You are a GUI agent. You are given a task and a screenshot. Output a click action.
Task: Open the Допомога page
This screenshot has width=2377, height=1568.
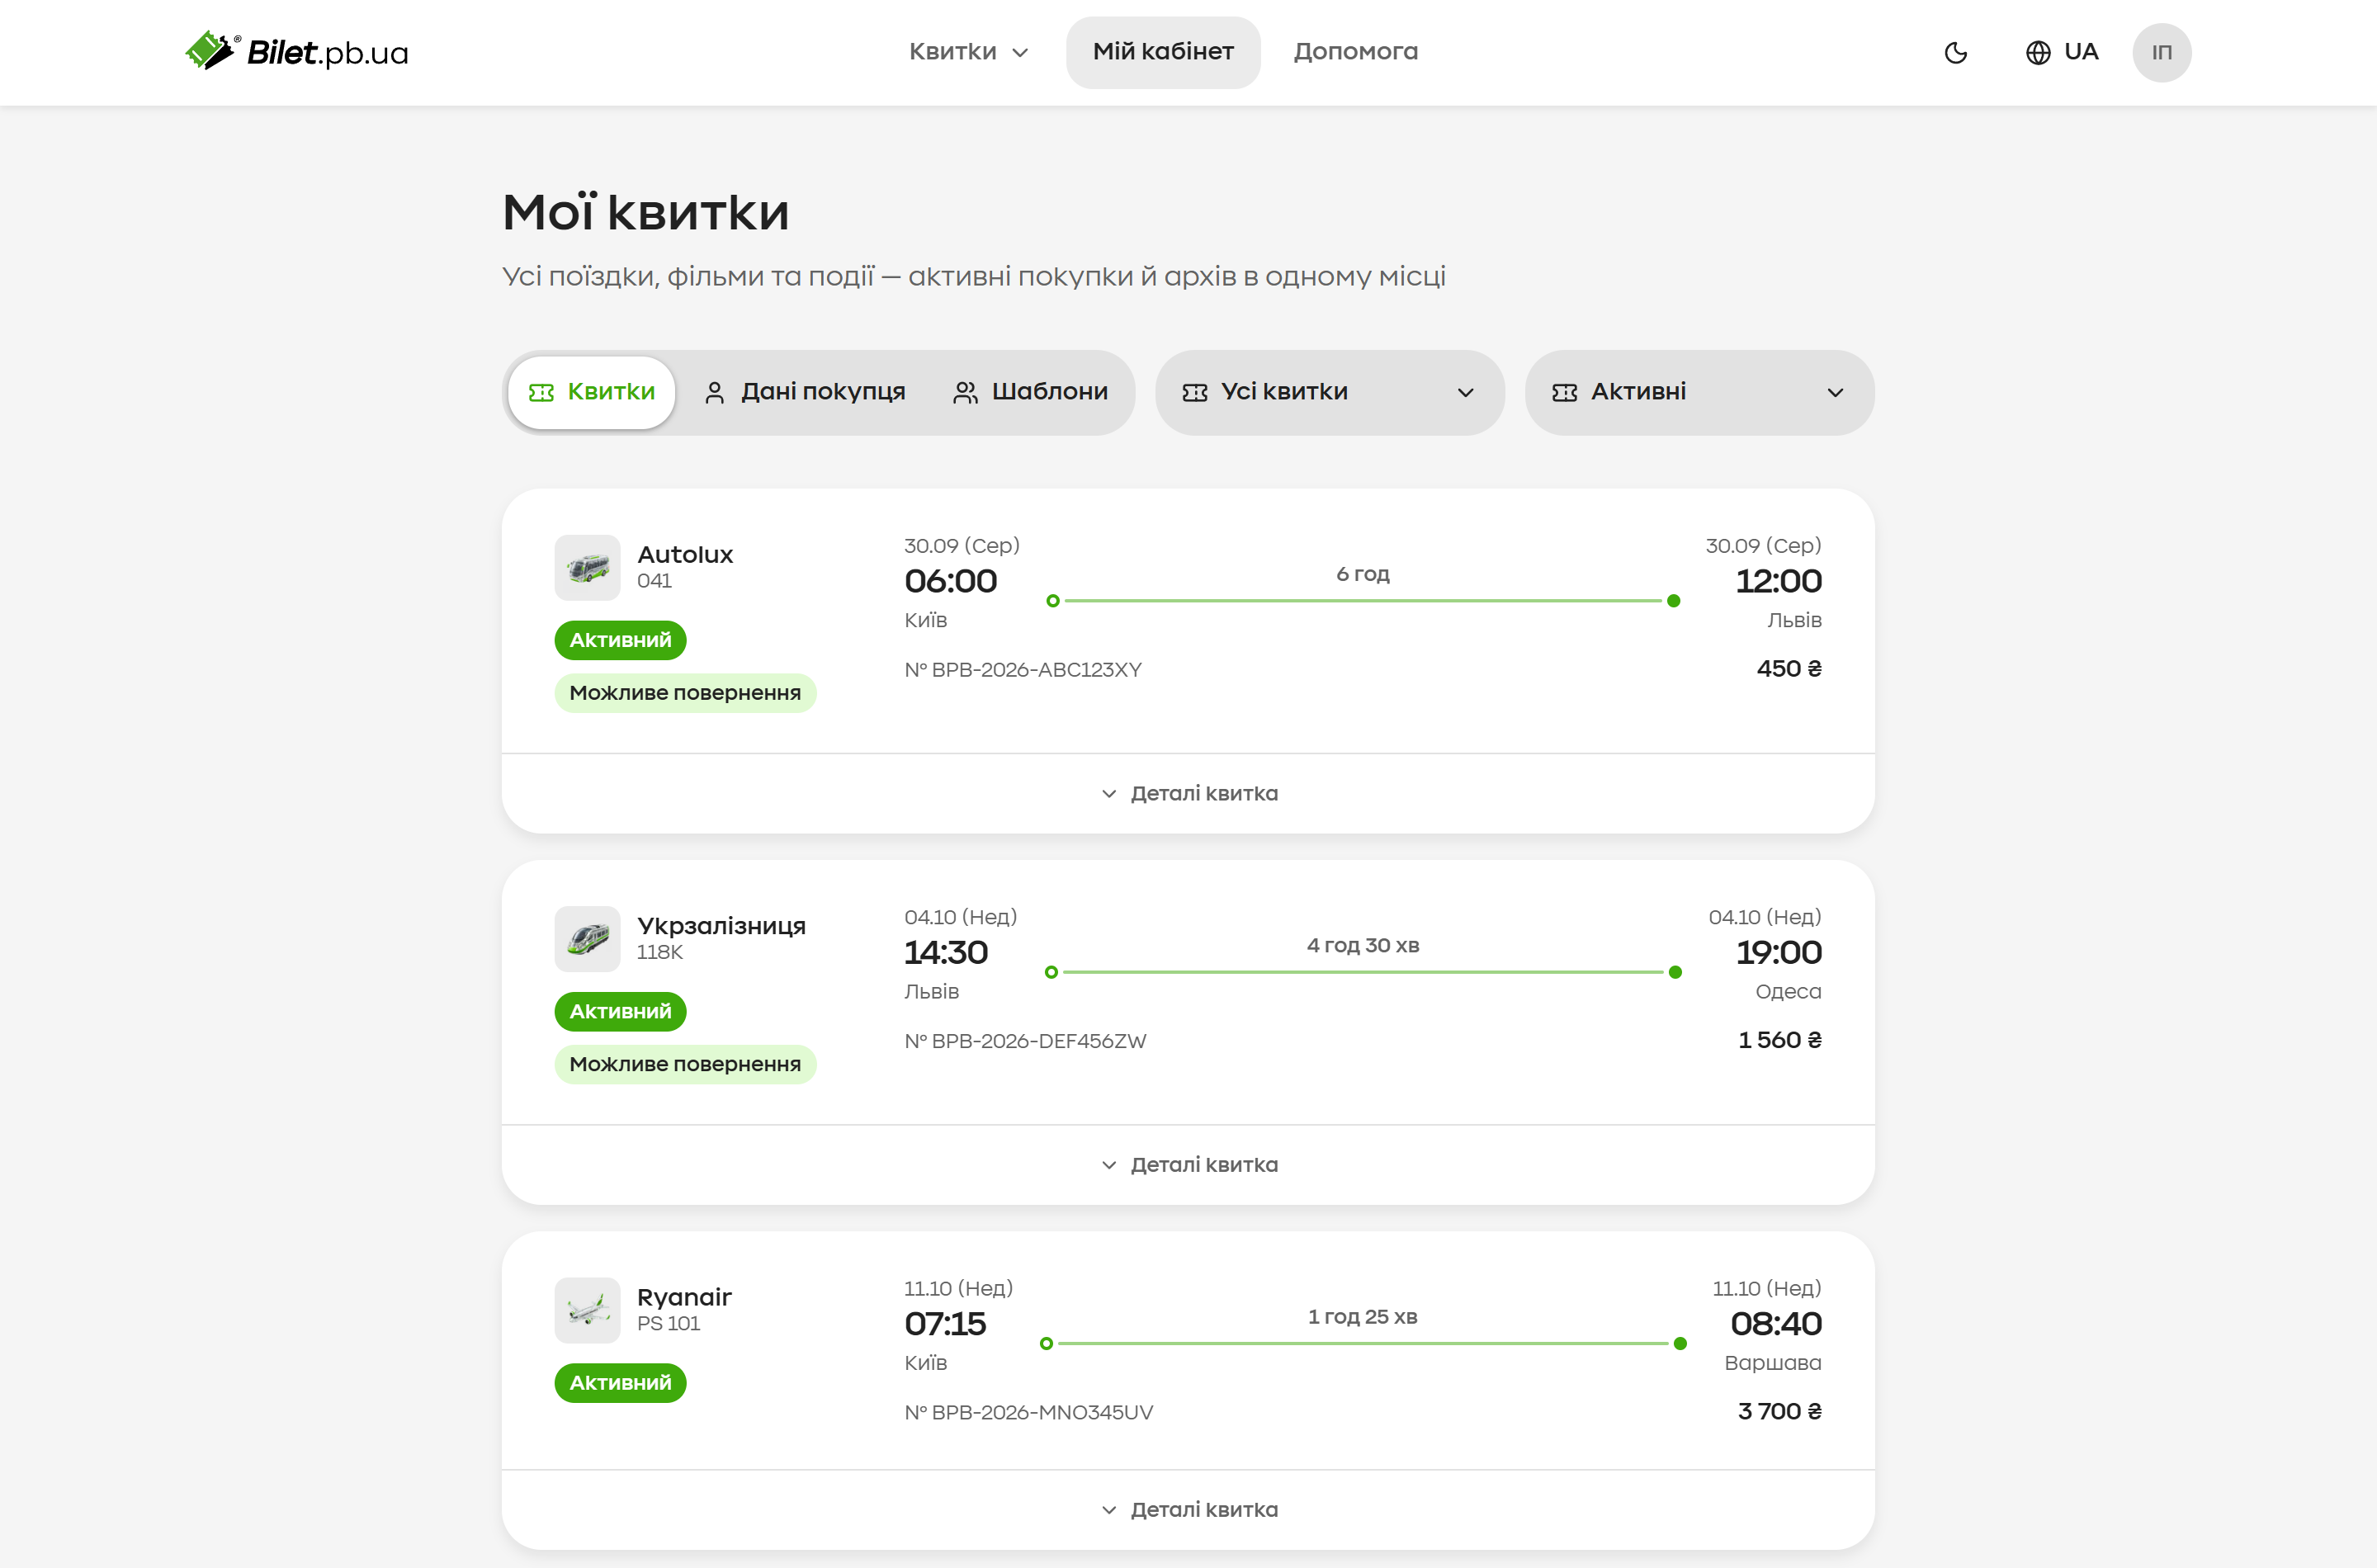(x=1355, y=52)
